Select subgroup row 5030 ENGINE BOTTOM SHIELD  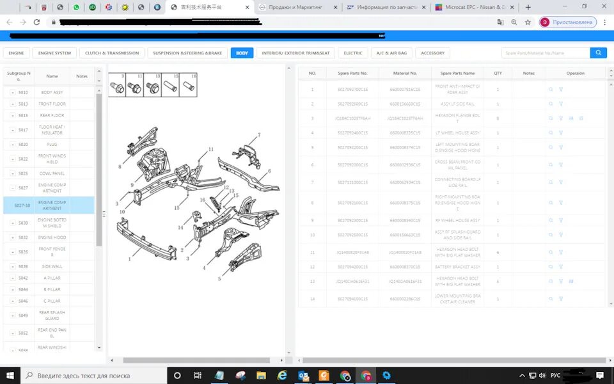tap(49, 223)
